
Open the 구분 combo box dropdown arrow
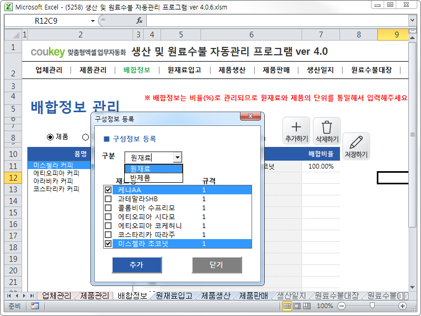click(177, 157)
